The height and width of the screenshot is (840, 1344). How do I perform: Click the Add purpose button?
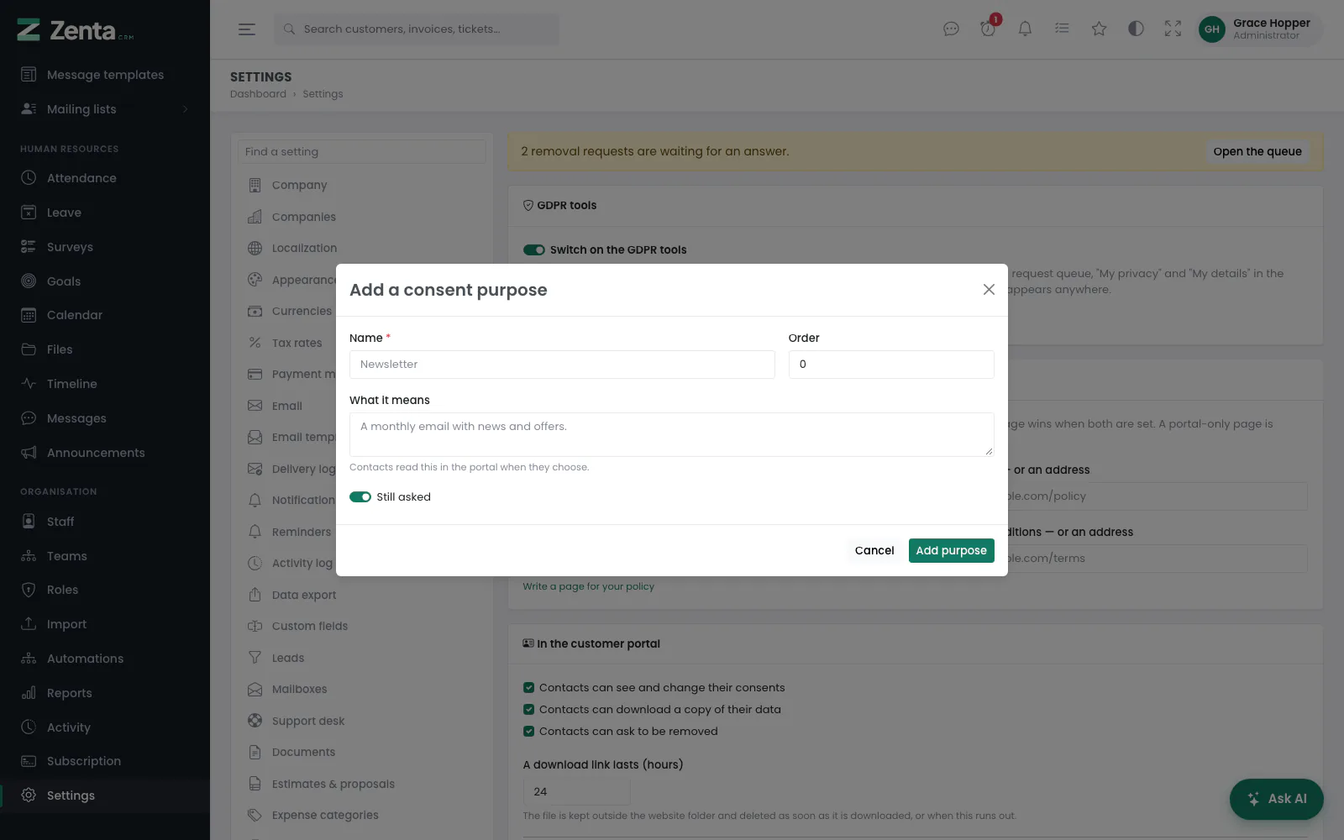[951, 551]
